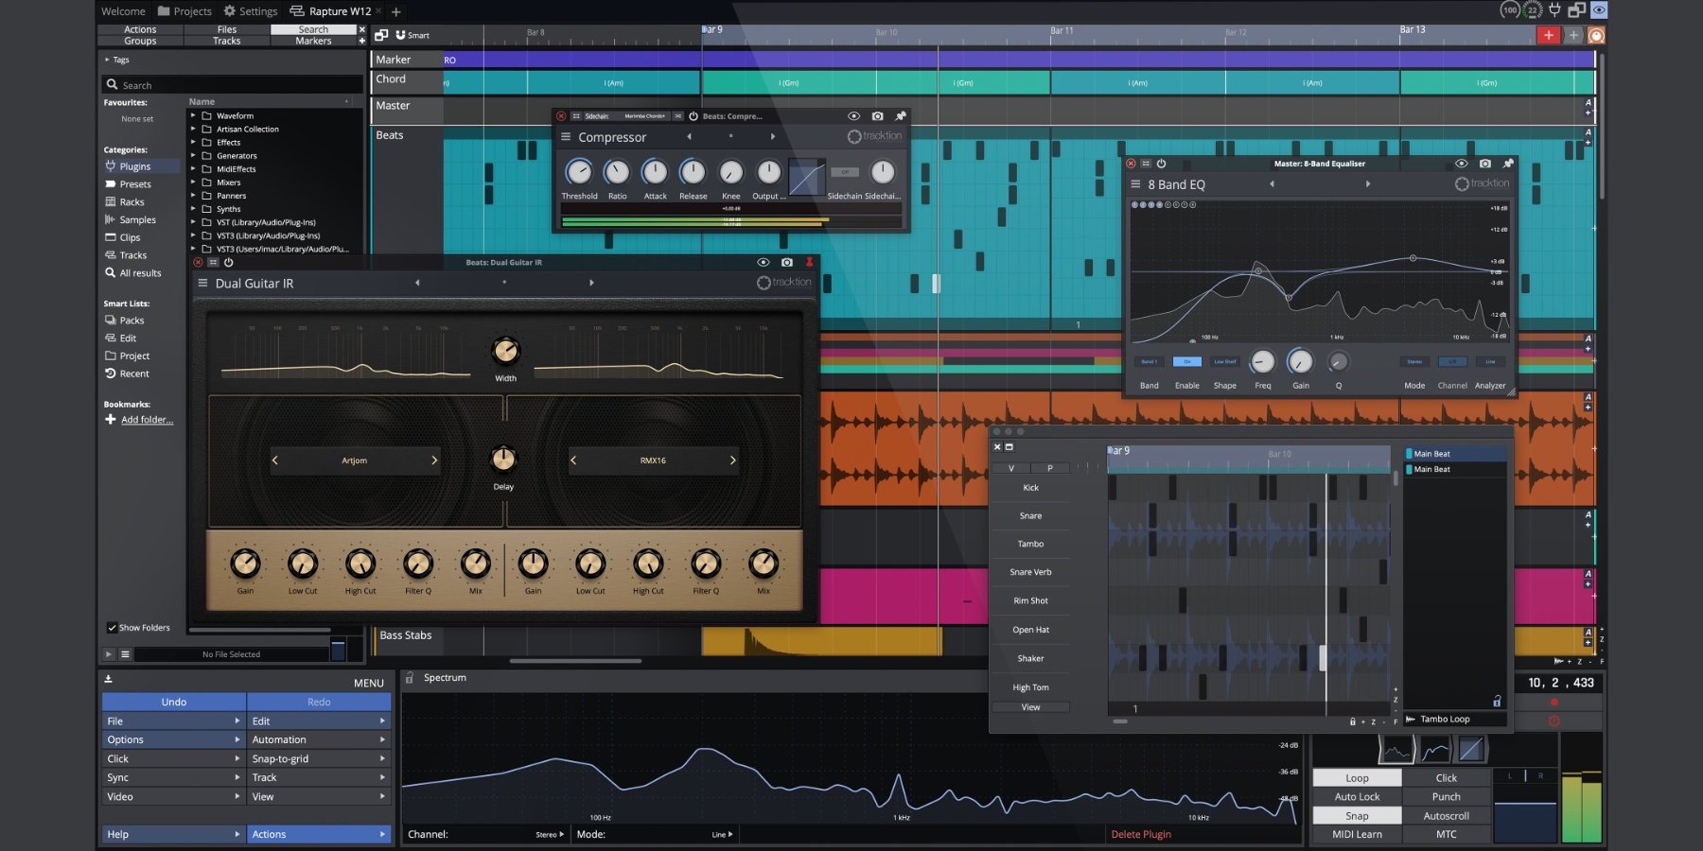Expand the Artisan Collection folder

click(x=194, y=129)
